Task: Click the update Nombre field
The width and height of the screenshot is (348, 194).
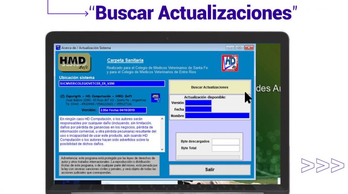Action: pyautogui.click(x=217, y=116)
